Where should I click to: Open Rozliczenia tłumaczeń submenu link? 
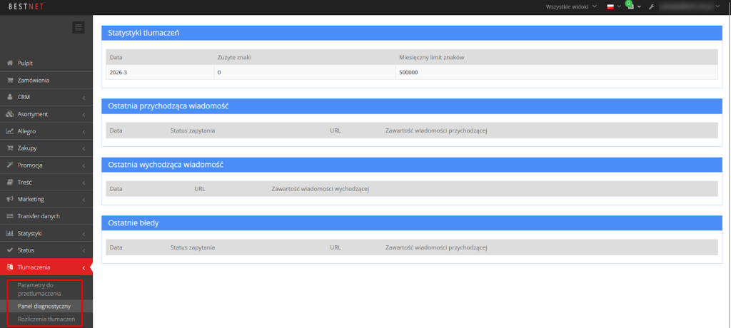(x=46, y=319)
